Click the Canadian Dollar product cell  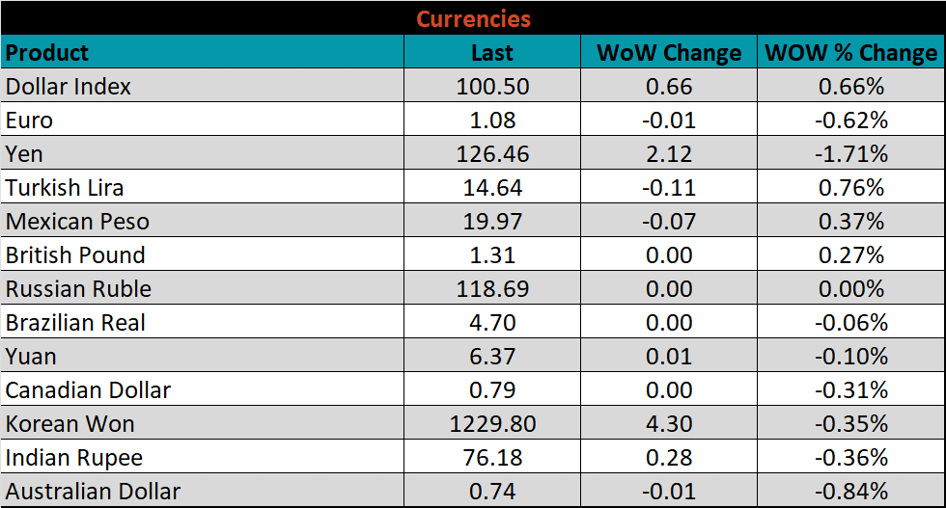click(88, 390)
